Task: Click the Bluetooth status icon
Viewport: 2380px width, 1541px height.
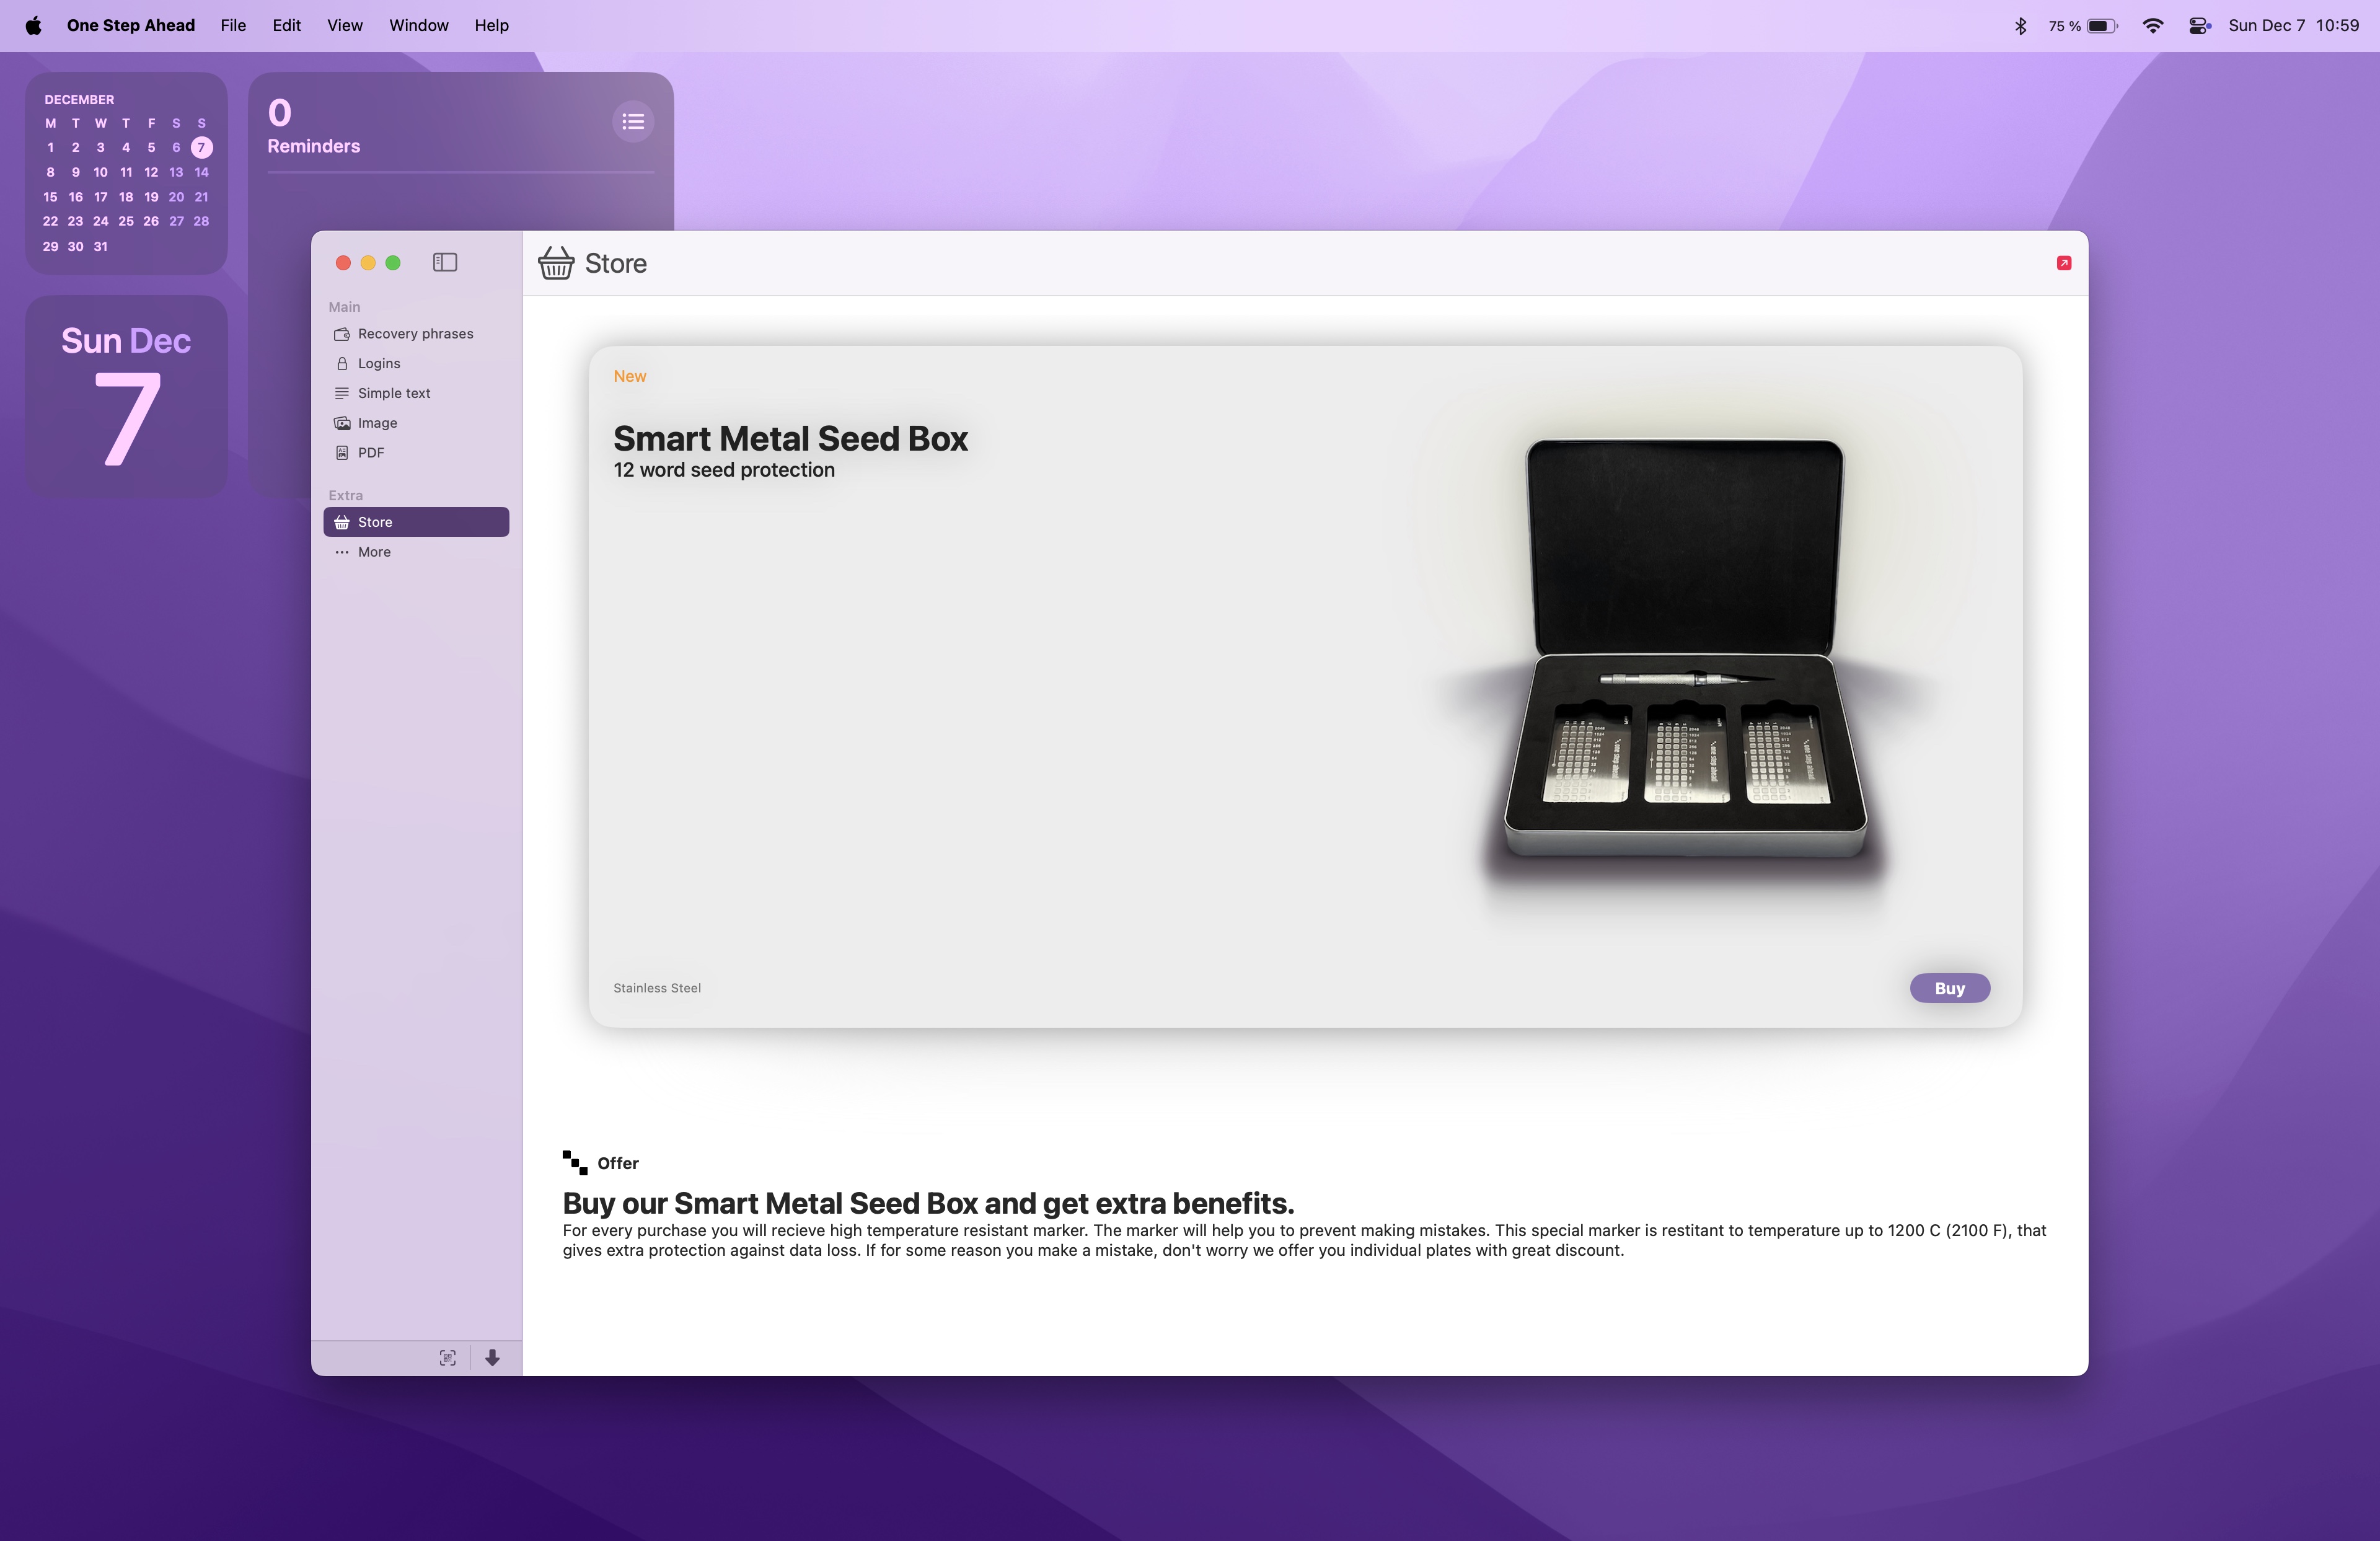Action: coord(2021,25)
